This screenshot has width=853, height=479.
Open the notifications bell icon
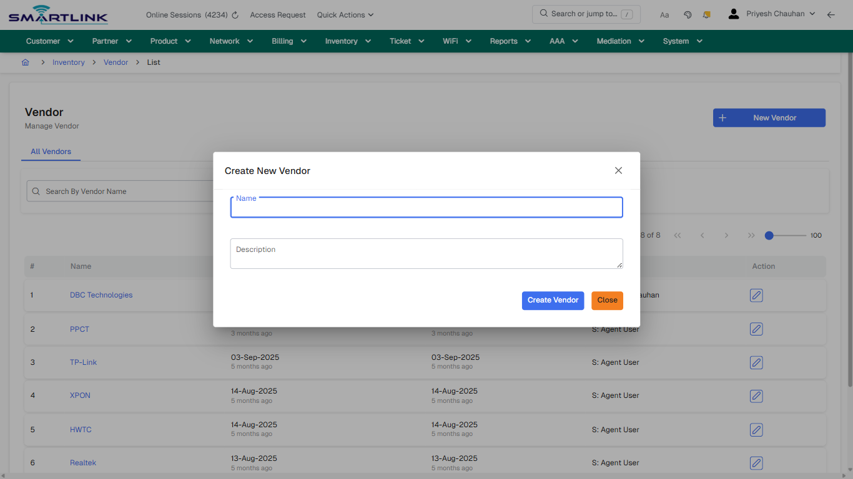pos(706,14)
